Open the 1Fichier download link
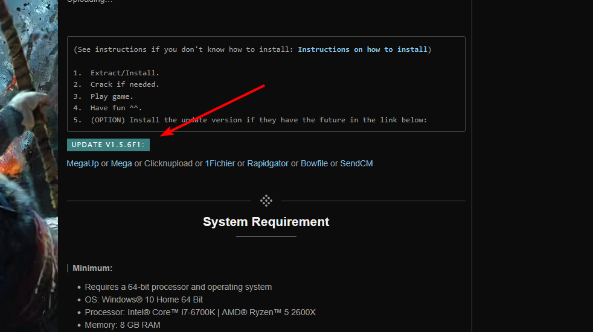This screenshot has width=593, height=332. point(220,163)
